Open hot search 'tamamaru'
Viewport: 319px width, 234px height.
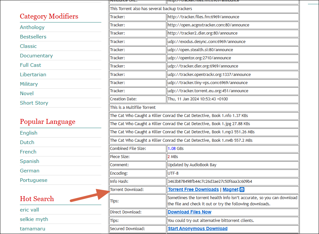[x=33, y=229]
